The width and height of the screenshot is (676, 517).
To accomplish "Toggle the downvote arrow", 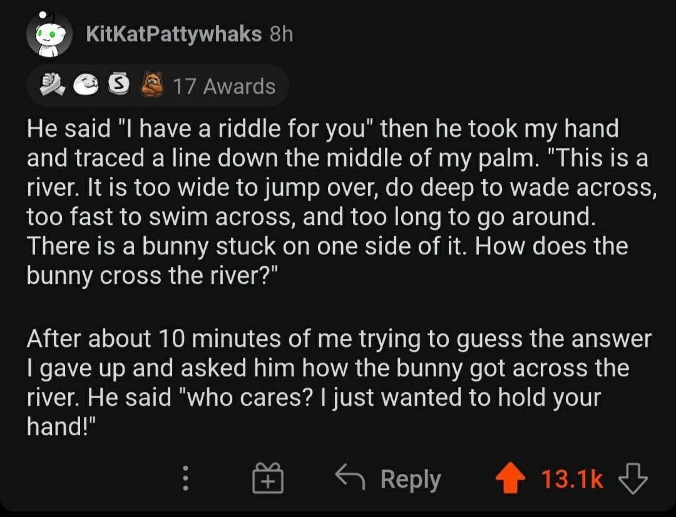I will pos(633,478).
